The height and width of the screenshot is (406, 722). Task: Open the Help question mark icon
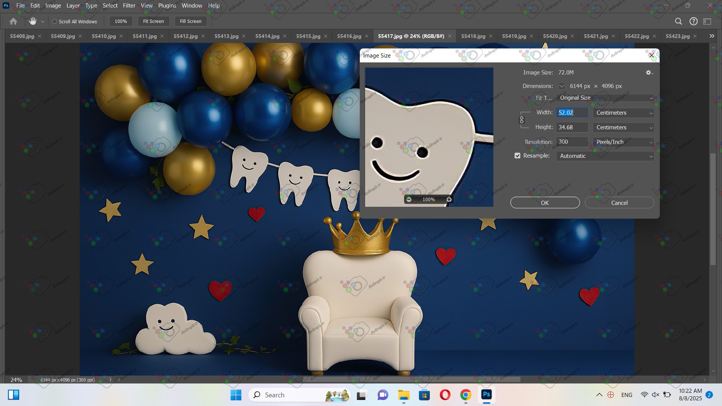(693, 21)
